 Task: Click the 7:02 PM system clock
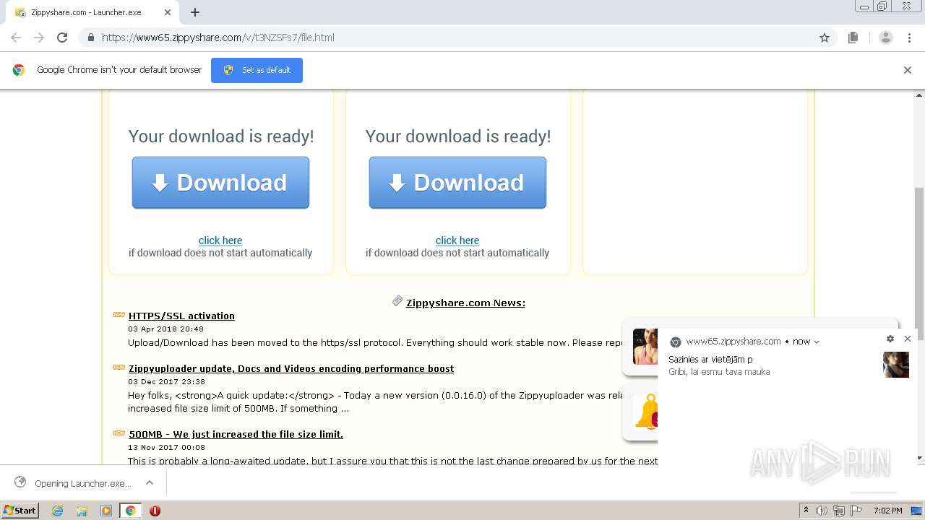(x=887, y=511)
